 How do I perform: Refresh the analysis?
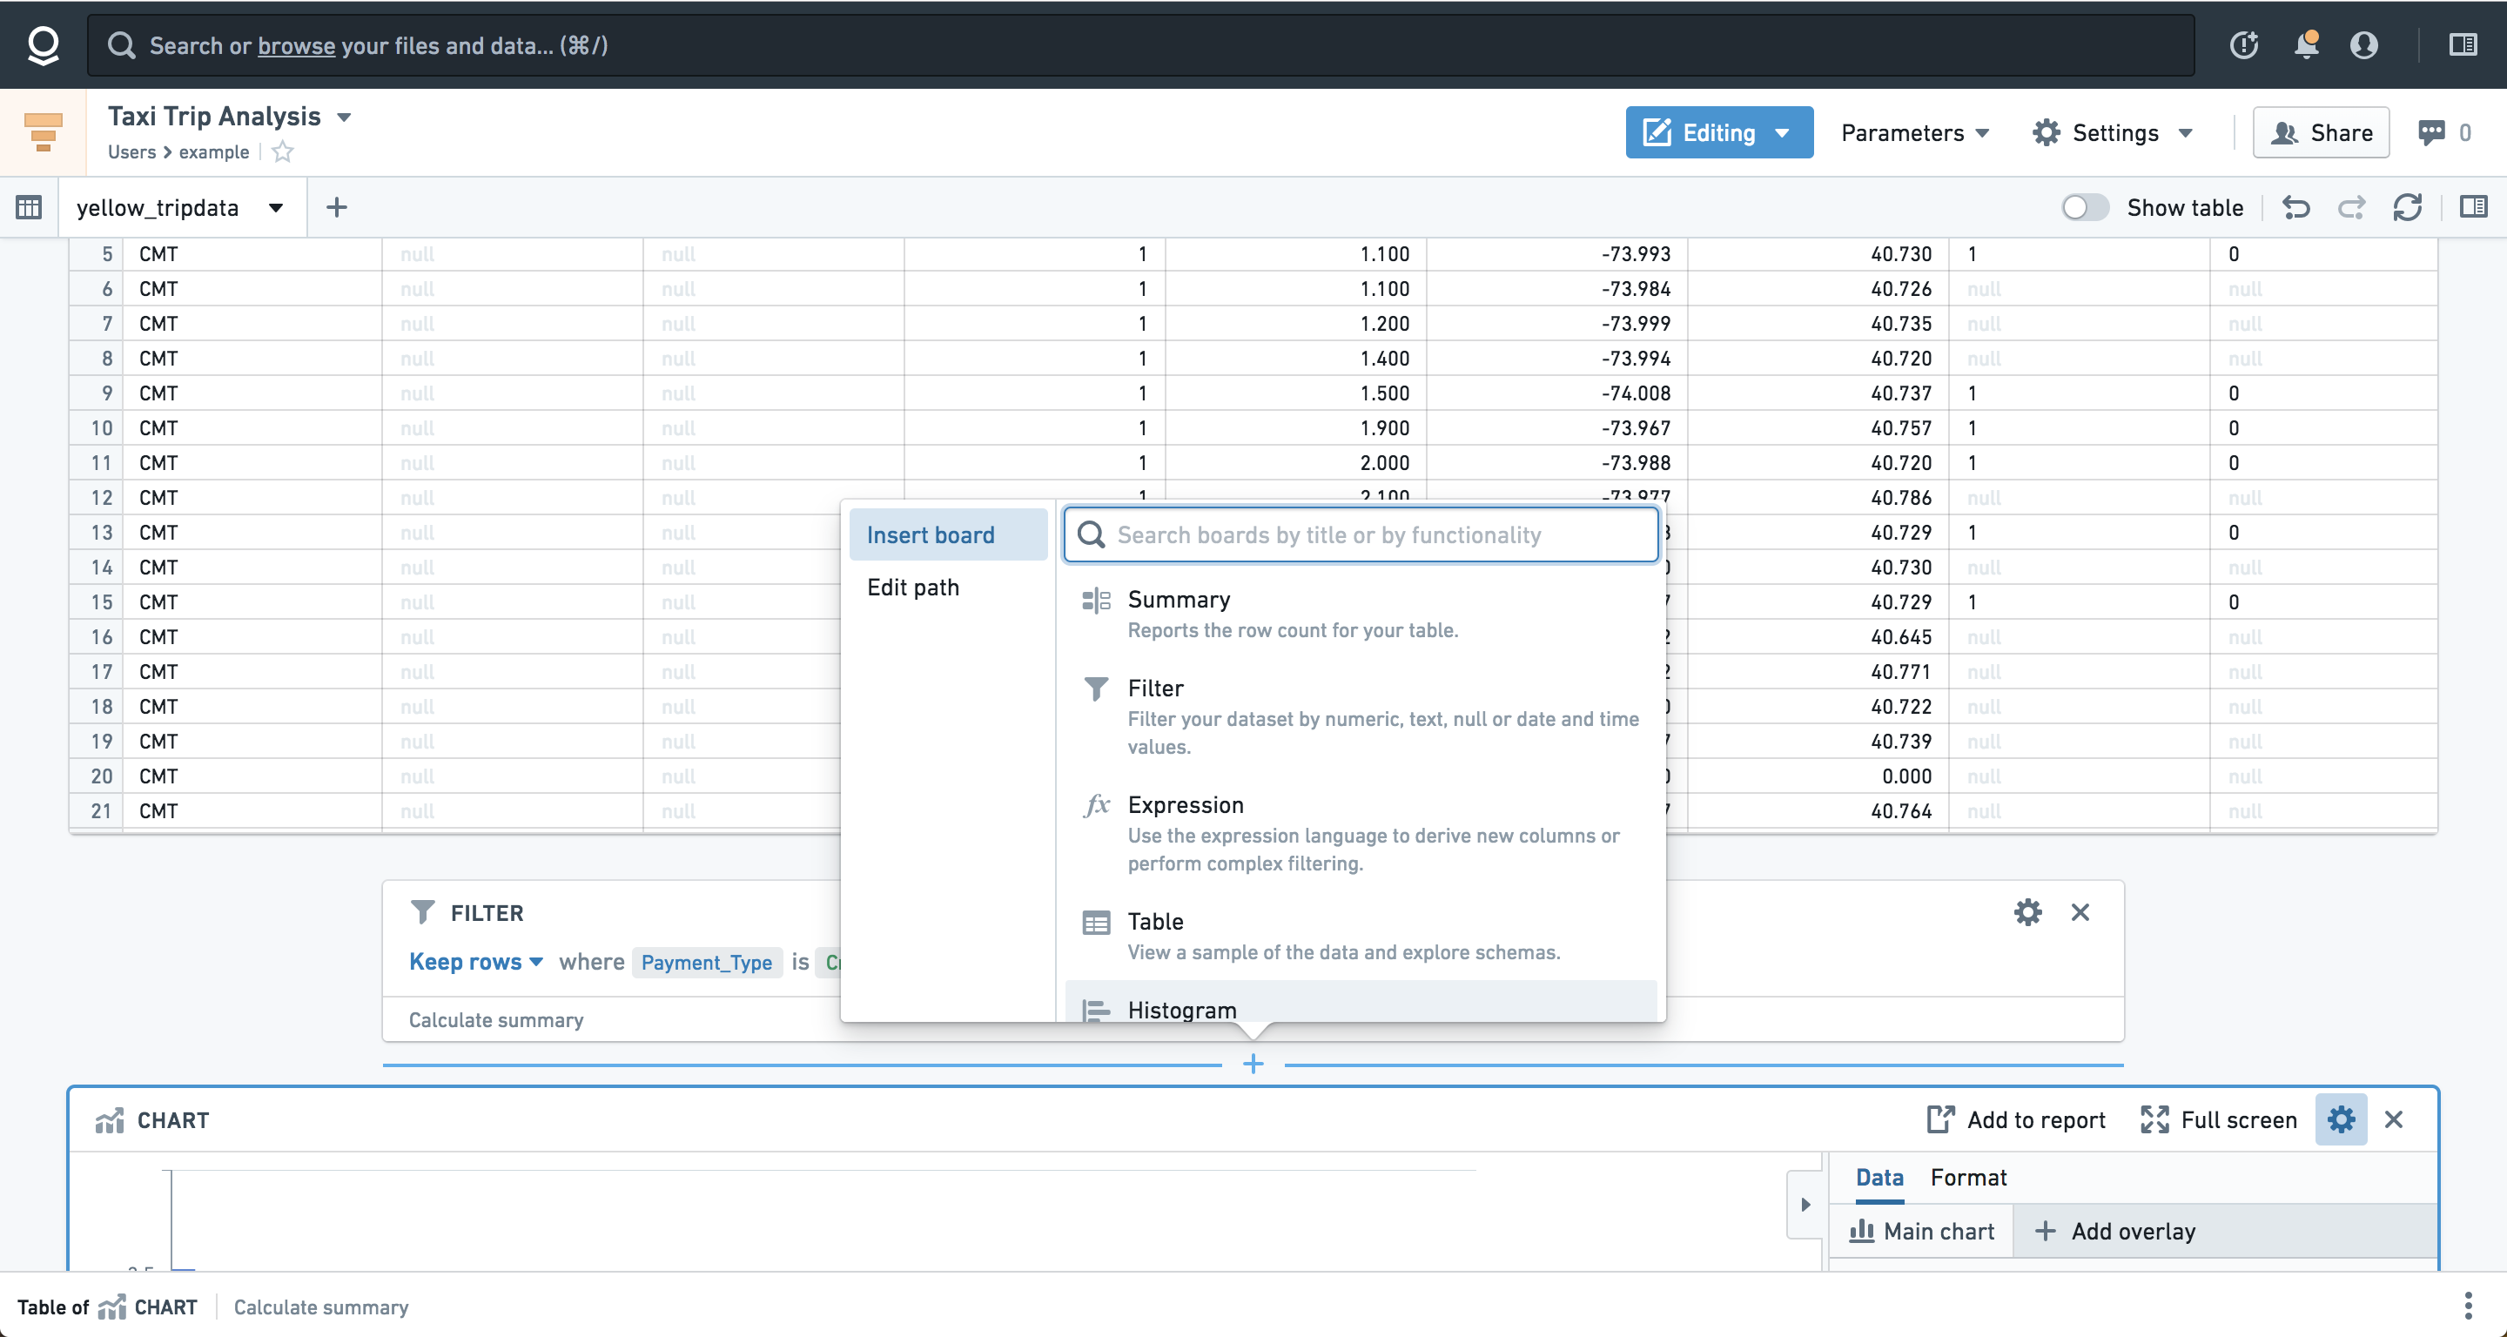point(2408,207)
